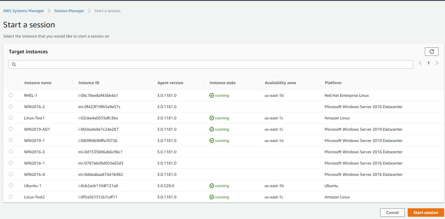
Task: Click the Availability zone column header
Action: point(280,83)
